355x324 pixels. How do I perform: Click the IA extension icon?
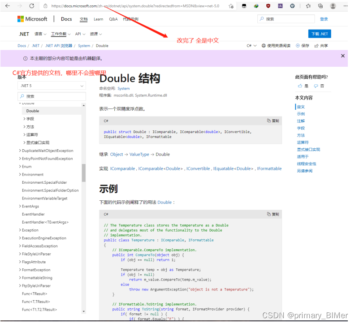coord(280,6)
